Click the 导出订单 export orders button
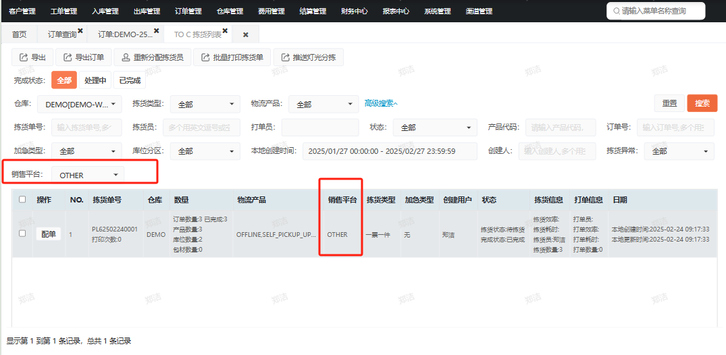The height and width of the screenshot is (355, 726). (x=83, y=57)
